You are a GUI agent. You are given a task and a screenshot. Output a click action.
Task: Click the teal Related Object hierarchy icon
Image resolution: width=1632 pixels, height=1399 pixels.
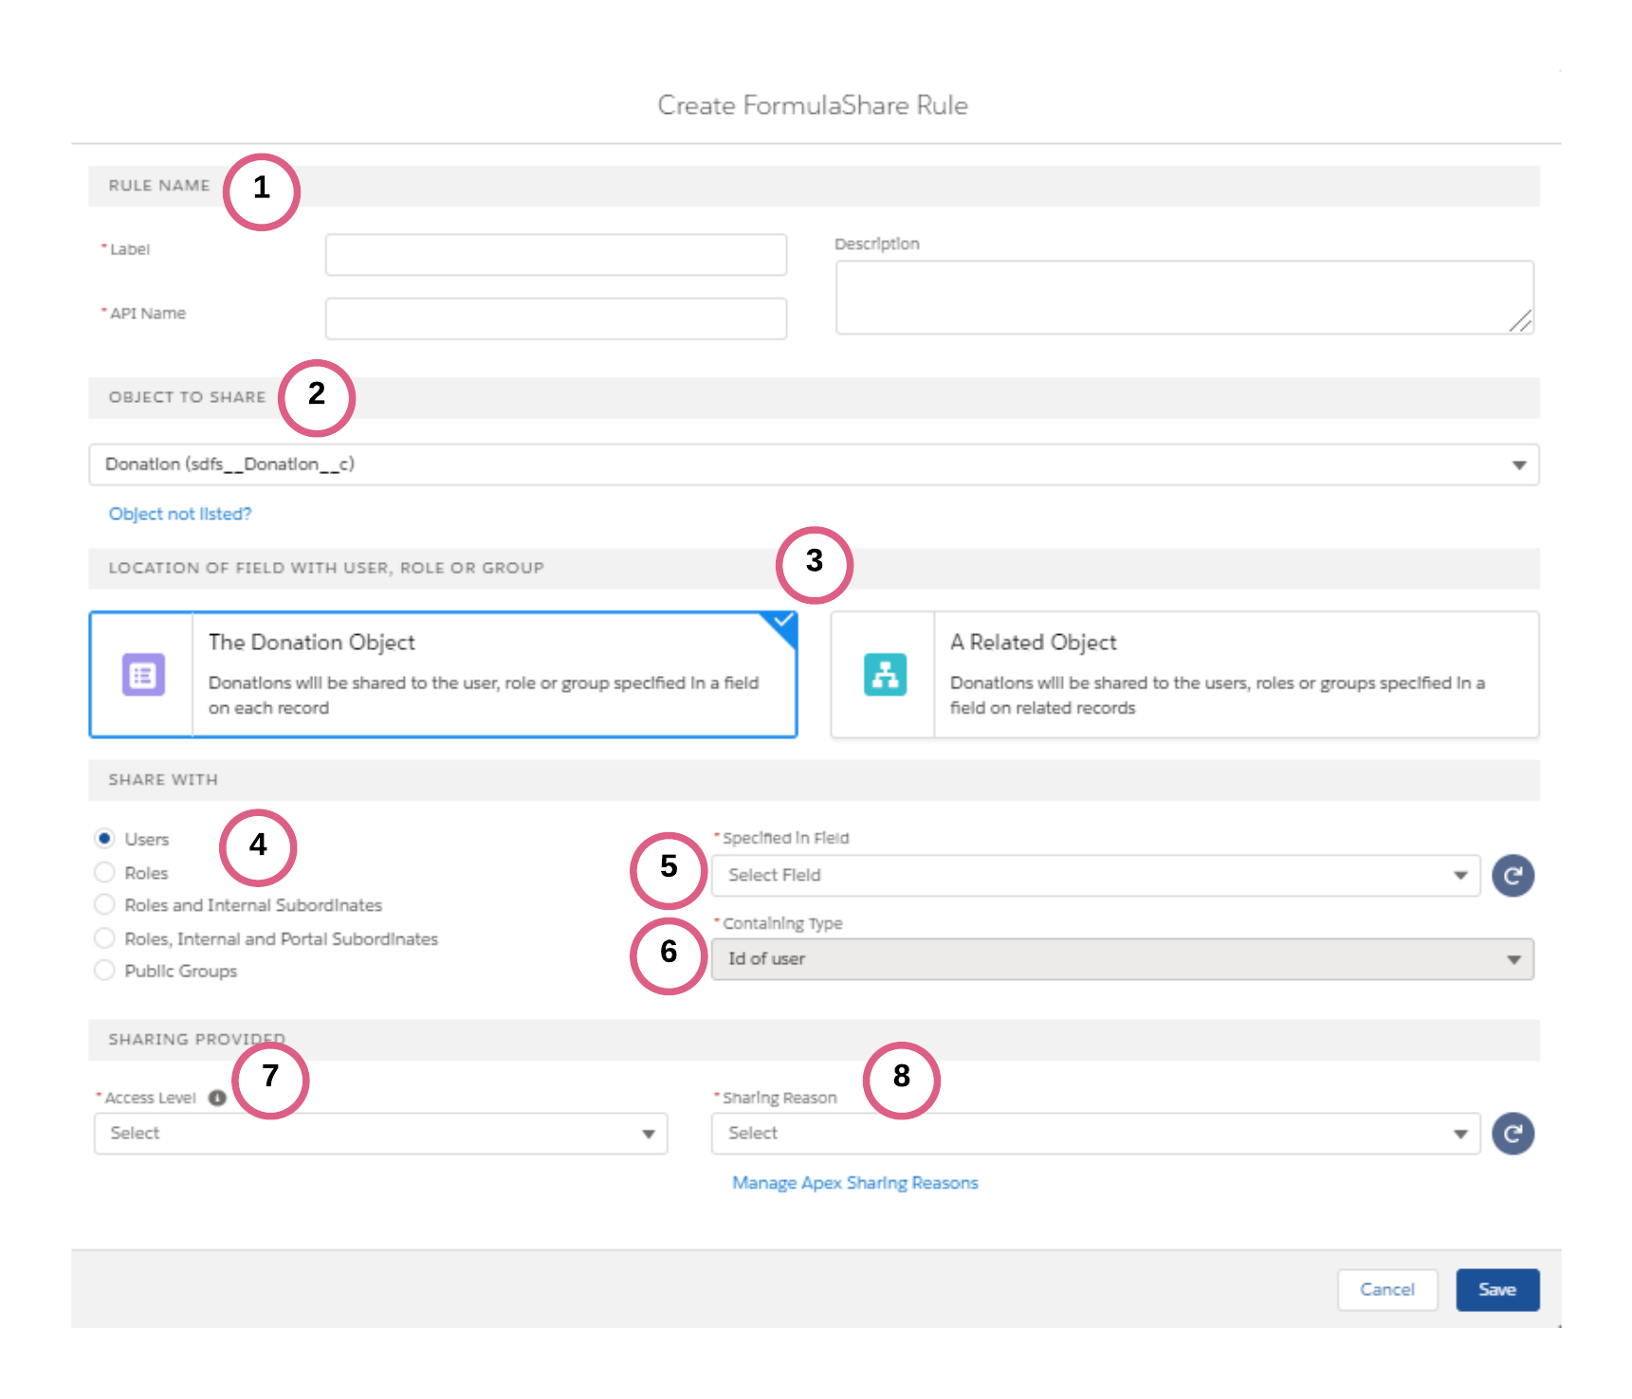point(885,675)
